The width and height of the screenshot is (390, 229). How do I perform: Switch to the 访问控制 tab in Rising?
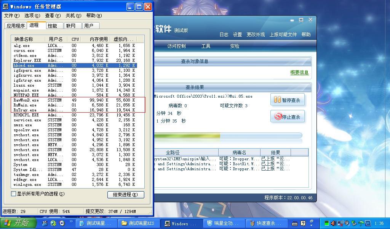(176, 46)
